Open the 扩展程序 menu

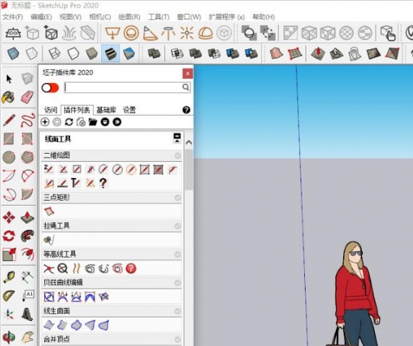pos(227,17)
